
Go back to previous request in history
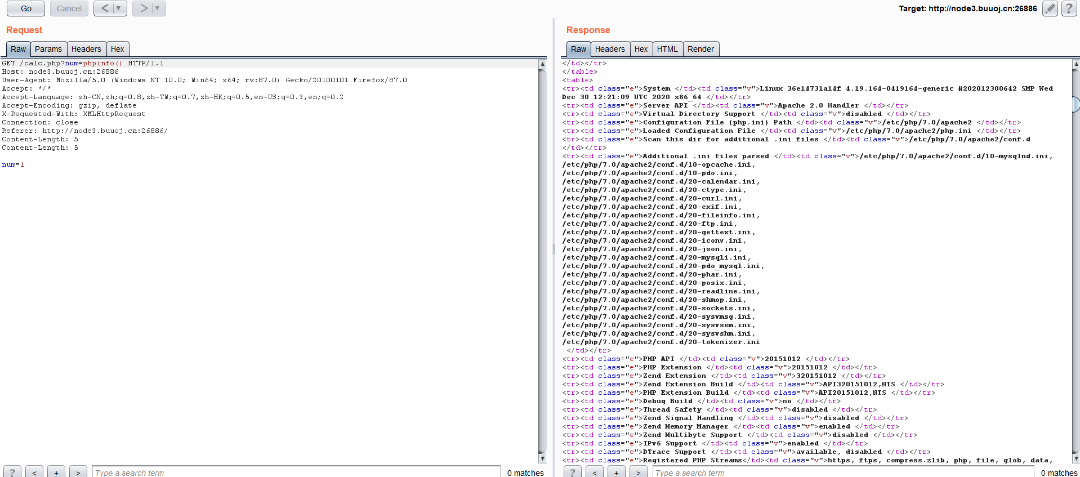click(105, 8)
